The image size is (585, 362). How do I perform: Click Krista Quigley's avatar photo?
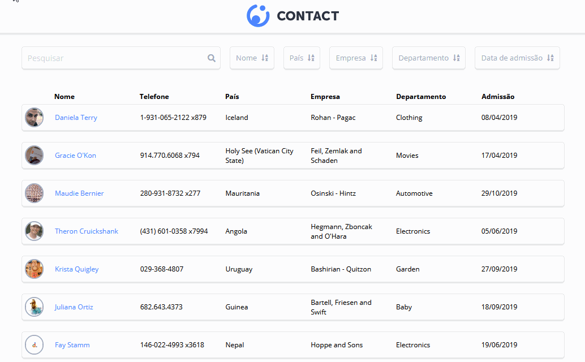coord(34,269)
